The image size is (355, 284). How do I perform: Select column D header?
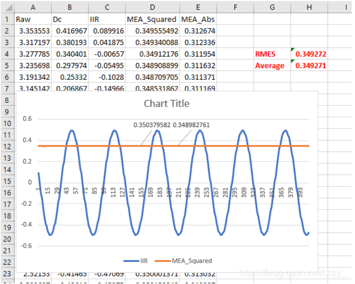point(152,7)
